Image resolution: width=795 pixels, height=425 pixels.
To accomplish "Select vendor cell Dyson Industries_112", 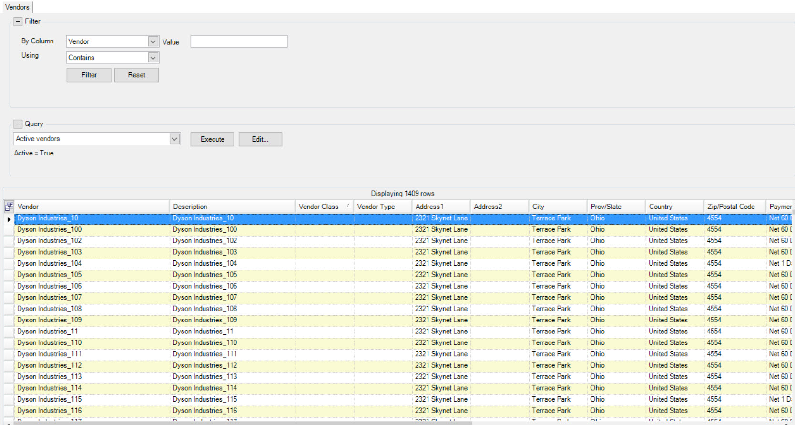I will point(92,365).
